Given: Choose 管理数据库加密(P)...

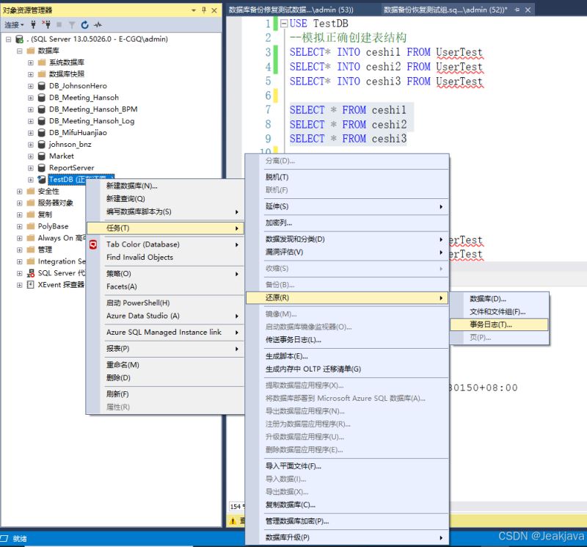Looking at the screenshot, I should tap(347, 521).
